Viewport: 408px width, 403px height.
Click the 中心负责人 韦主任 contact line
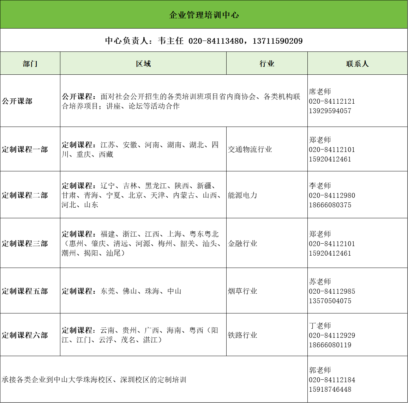pyautogui.click(x=204, y=41)
